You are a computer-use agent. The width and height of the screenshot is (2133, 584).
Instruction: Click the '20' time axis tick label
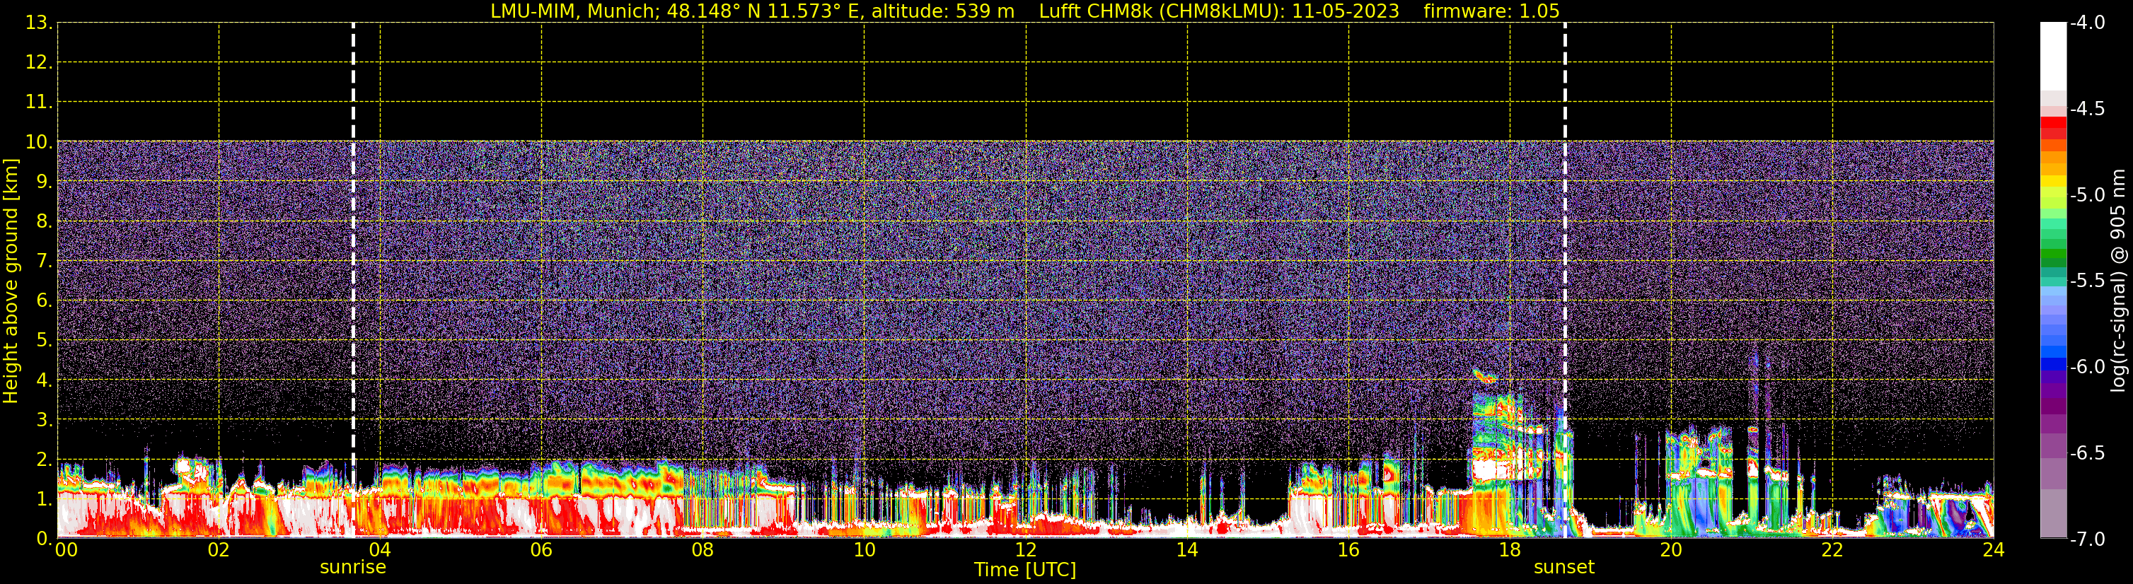point(1671,550)
